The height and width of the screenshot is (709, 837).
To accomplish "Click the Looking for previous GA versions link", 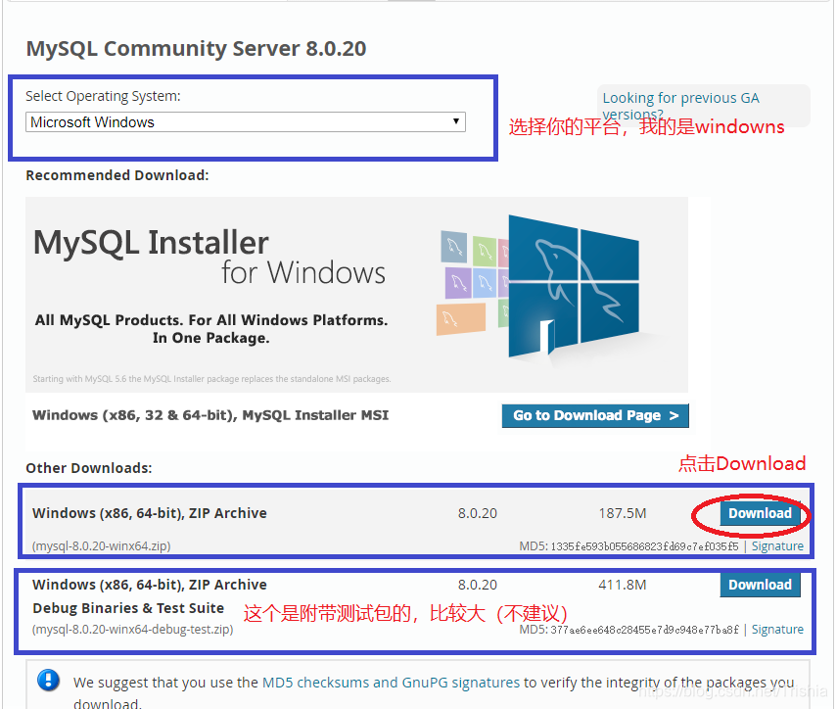I will pos(680,106).
